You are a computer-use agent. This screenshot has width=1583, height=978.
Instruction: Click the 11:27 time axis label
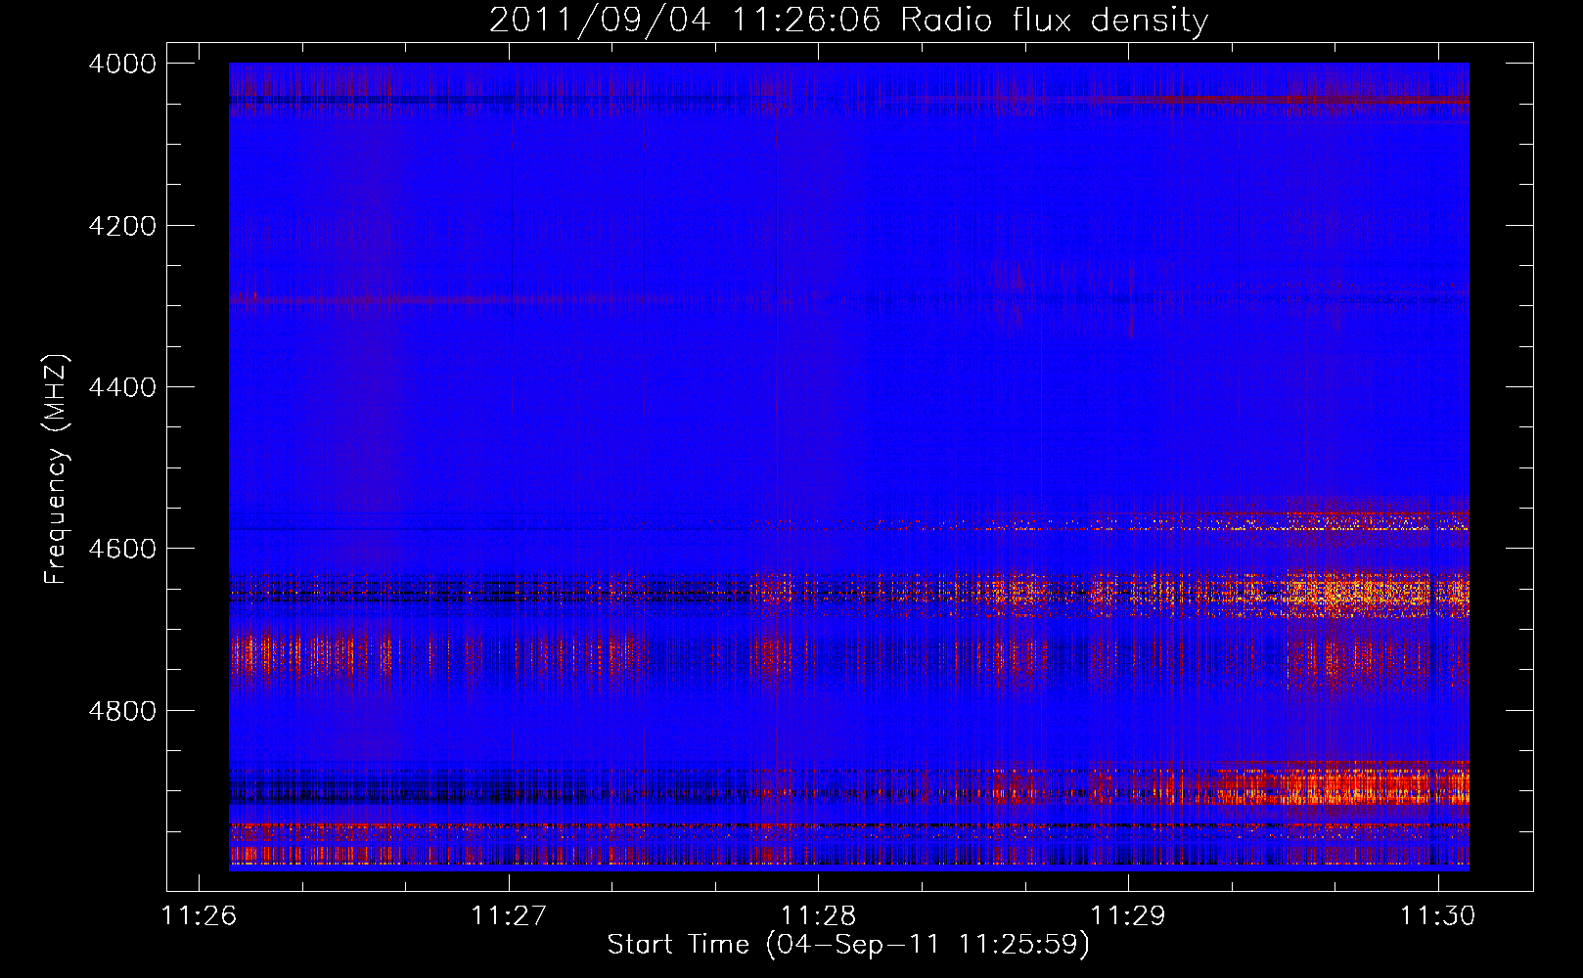509,915
